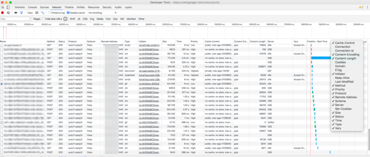Sort requests by the Size column header
This screenshot has height=157, width=370.
coord(165,42)
